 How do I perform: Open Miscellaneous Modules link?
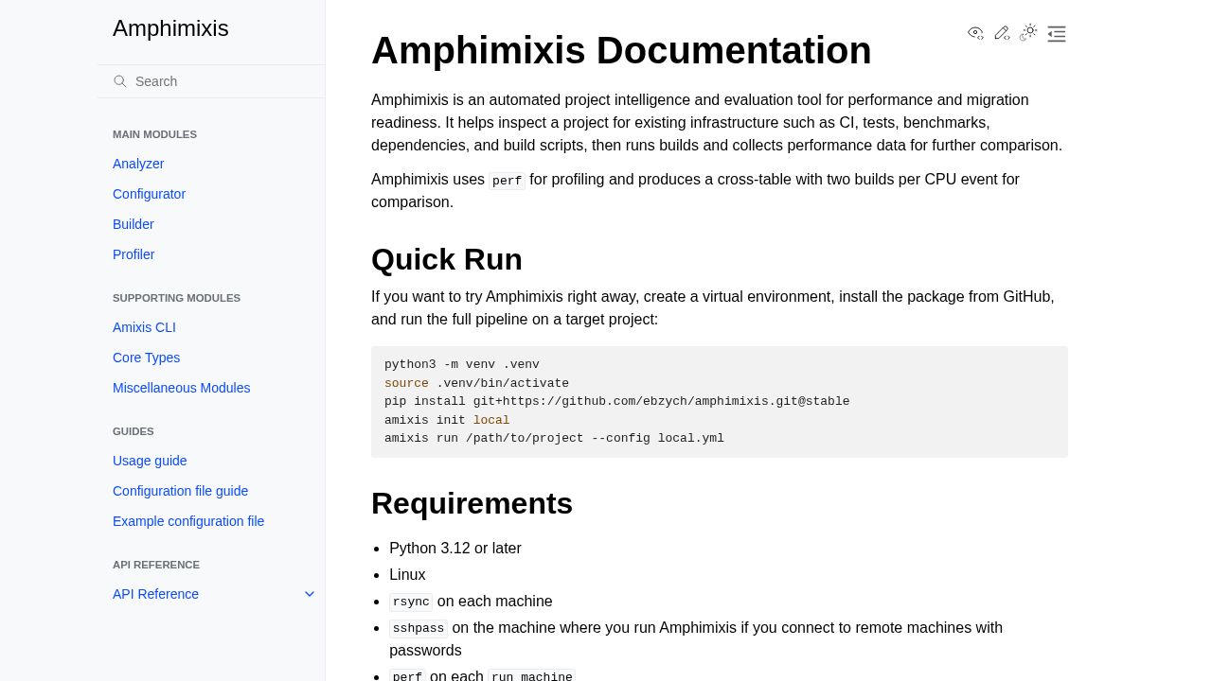tap(182, 388)
